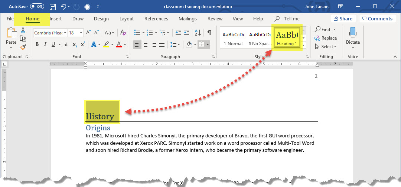Open the References tab

(156, 19)
